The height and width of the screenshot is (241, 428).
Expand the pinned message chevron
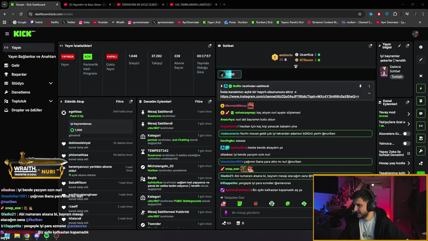tap(369, 93)
